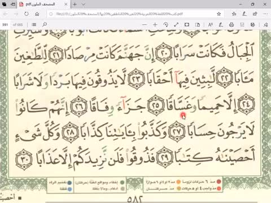Click the 'of 685' page count text
The image size is (271, 203).
[18, 25]
